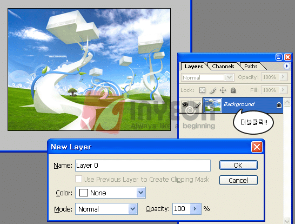295x224 pixels.
Task: Switch to the Paths tab
Action: (251, 67)
